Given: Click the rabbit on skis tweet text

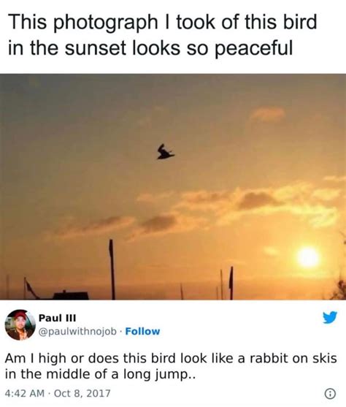Looking at the screenshot, I should pyautogui.click(x=171, y=366).
